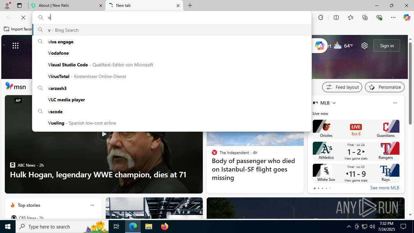
Task: Open page settings gear icon
Action: tap(365, 46)
